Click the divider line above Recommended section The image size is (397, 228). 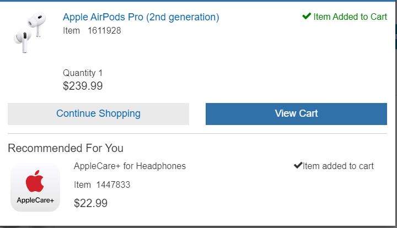(197, 133)
